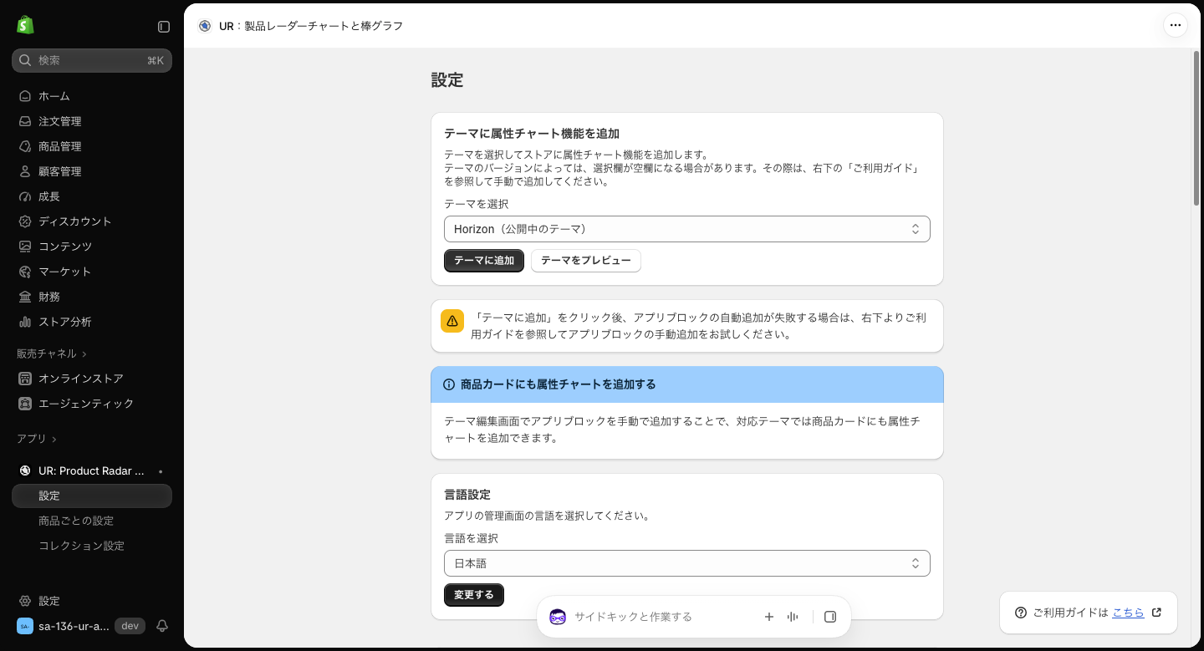Viewport: 1204px width, 651px height.
Task: Click the voice waveform icon in Sidekick
Action: (793, 617)
